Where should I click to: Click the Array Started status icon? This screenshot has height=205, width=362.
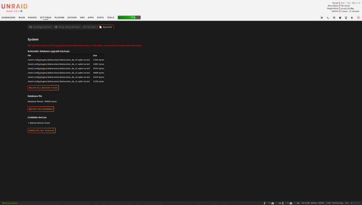(3, 203)
